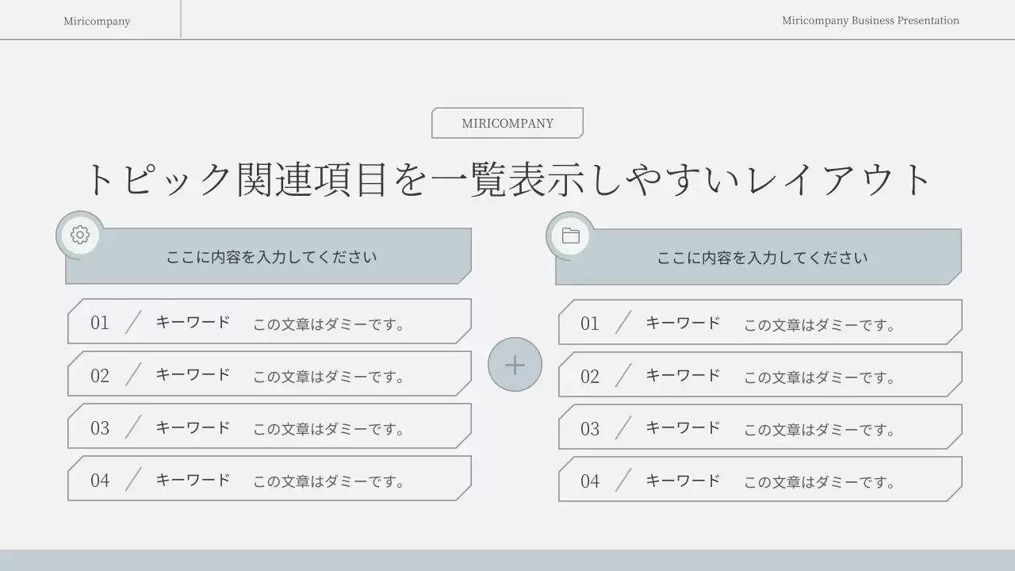Click the MIRICOMPANY outlined label above the title

507,123
